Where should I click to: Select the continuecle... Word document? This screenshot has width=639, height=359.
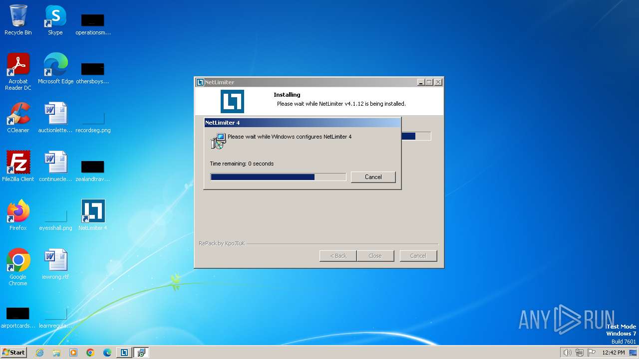[55, 167]
